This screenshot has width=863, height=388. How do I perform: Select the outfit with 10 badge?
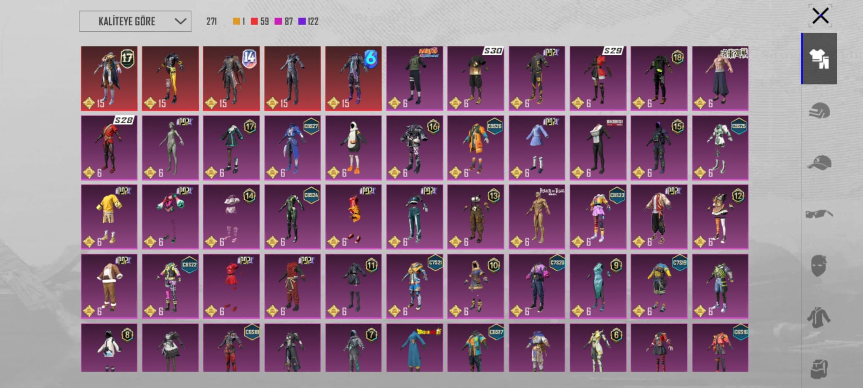[476, 286]
